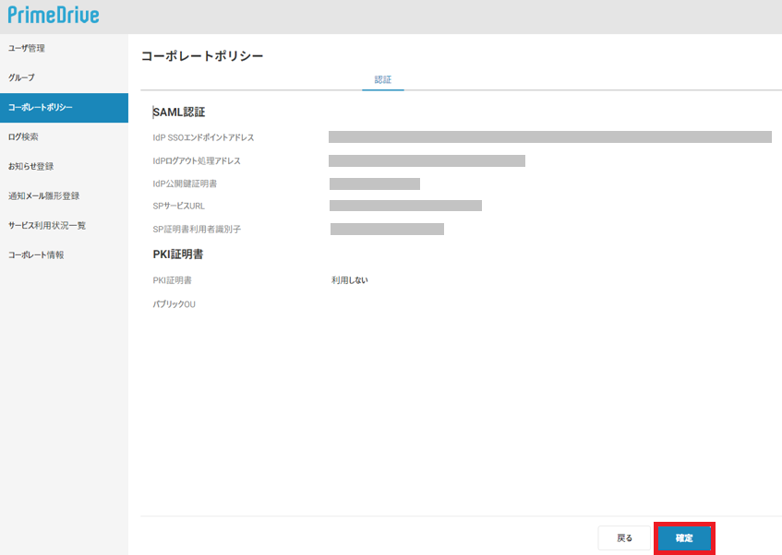Open the ログ検索 page
The image size is (782, 555).
click(23, 136)
